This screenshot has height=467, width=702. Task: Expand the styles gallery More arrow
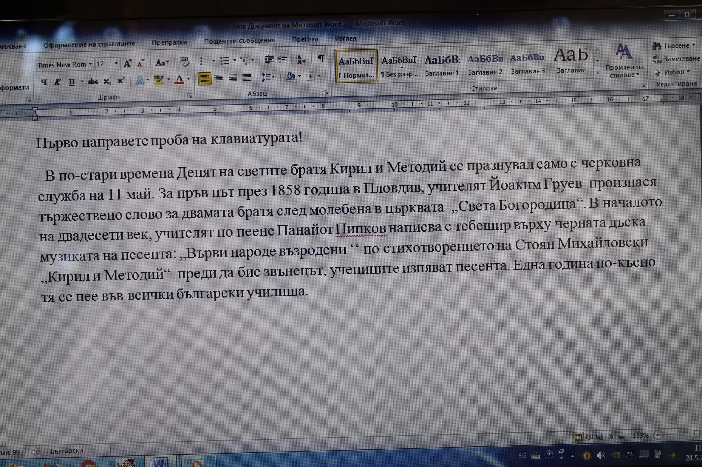[x=598, y=73]
